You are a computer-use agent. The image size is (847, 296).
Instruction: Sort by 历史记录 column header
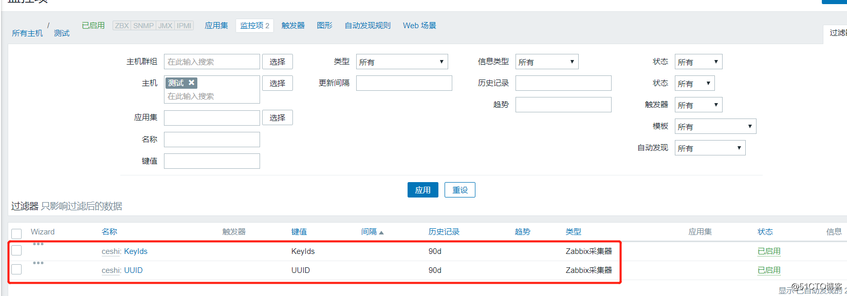click(x=444, y=232)
